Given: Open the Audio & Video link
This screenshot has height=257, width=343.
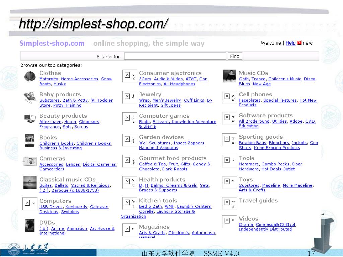Looking at the screenshot, I should [x=168, y=79].
